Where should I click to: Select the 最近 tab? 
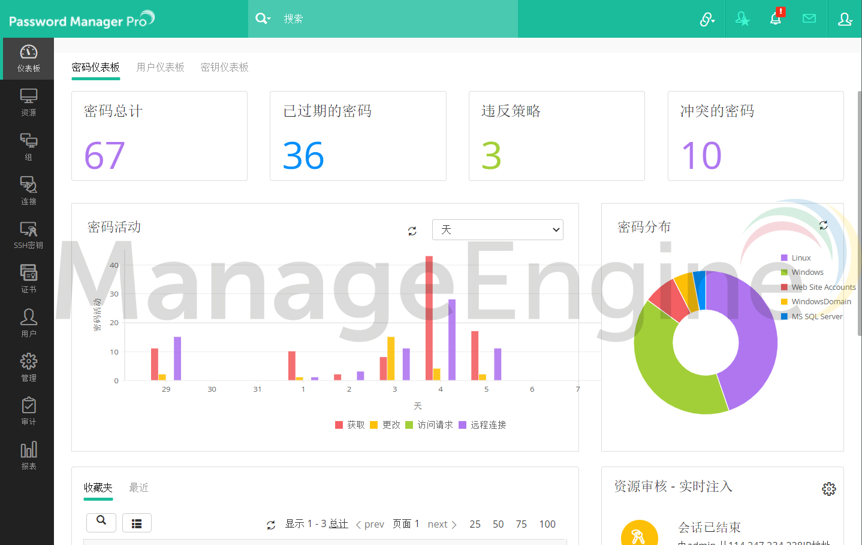[139, 488]
